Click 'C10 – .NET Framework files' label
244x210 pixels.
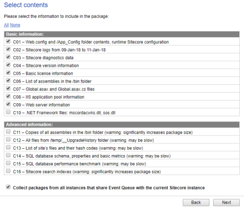point(64,113)
